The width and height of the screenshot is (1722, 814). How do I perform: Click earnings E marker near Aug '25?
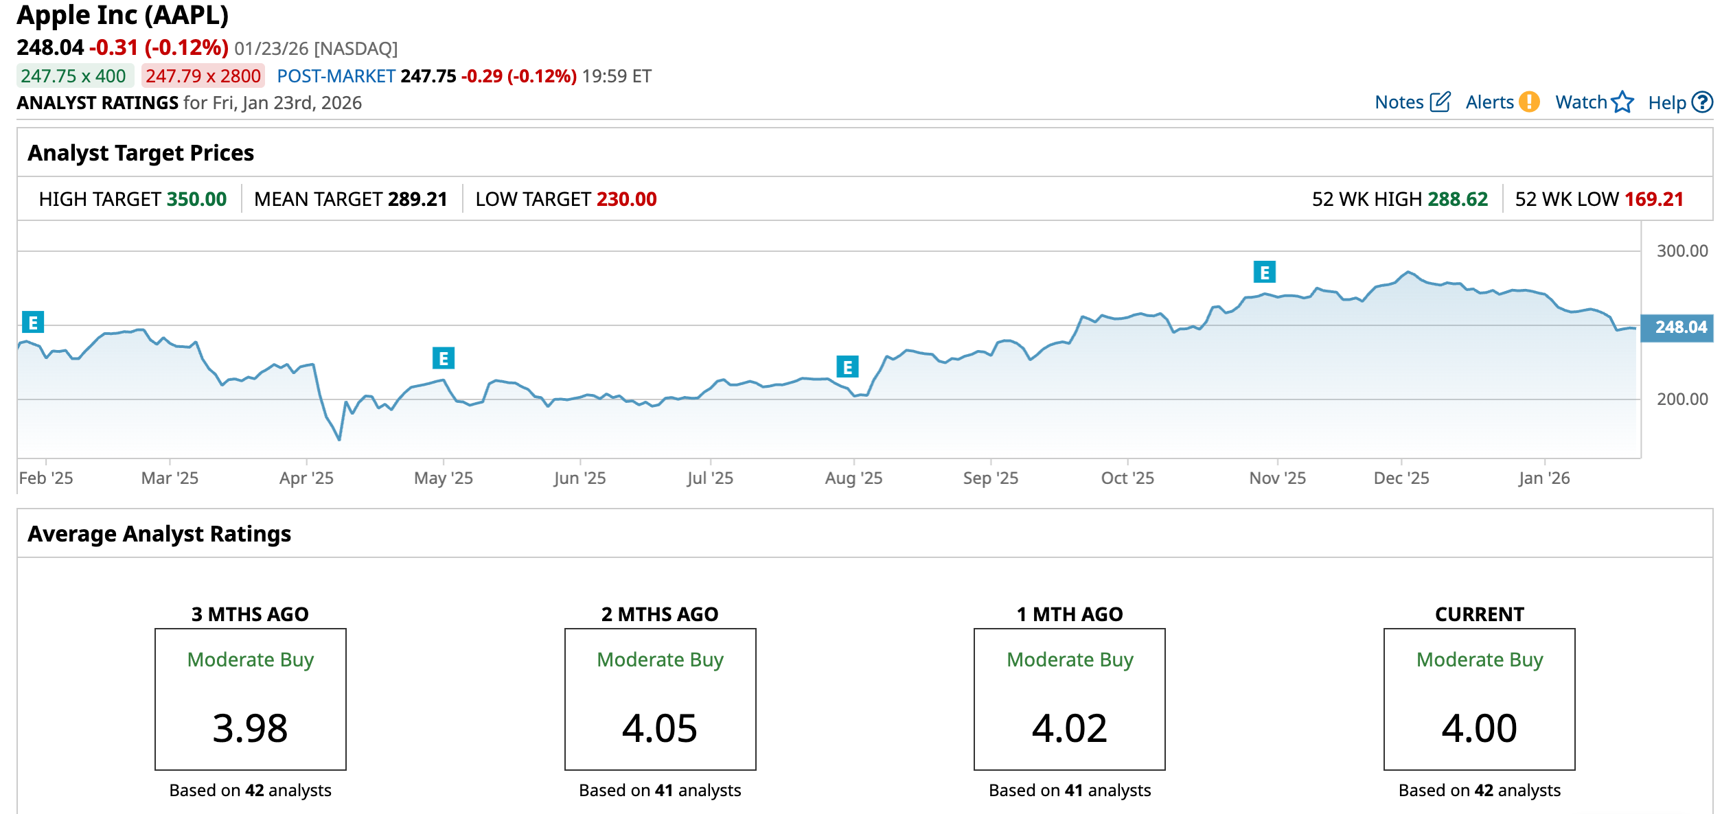tap(847, 367)
